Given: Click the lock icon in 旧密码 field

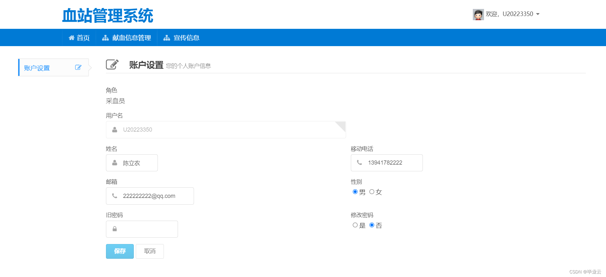Looking at the screenshot, I should (x=115, y=229).
